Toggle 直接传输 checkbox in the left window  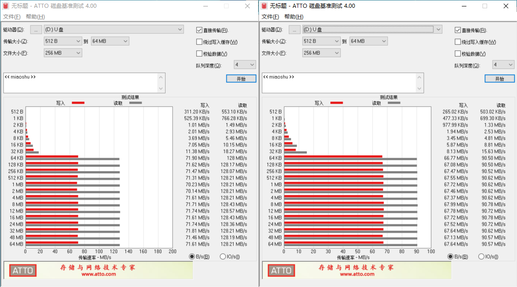pyautogui.click(x=199, y=30)
